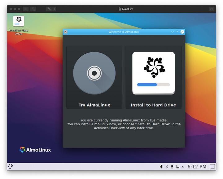The height and width of the screenshot is (179, 223).
Task: Click the network connection tray icon
Action: [177, 167]
